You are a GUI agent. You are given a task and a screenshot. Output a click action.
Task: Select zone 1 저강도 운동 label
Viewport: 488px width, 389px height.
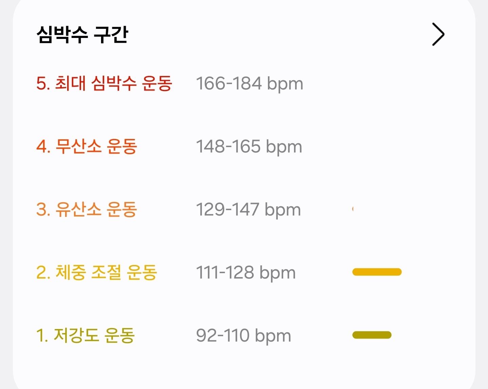click(x=85, y=335)
